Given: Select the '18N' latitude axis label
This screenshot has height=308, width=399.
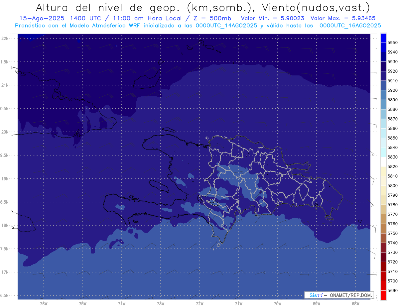Looking at the screenshot, I should 5,225.
